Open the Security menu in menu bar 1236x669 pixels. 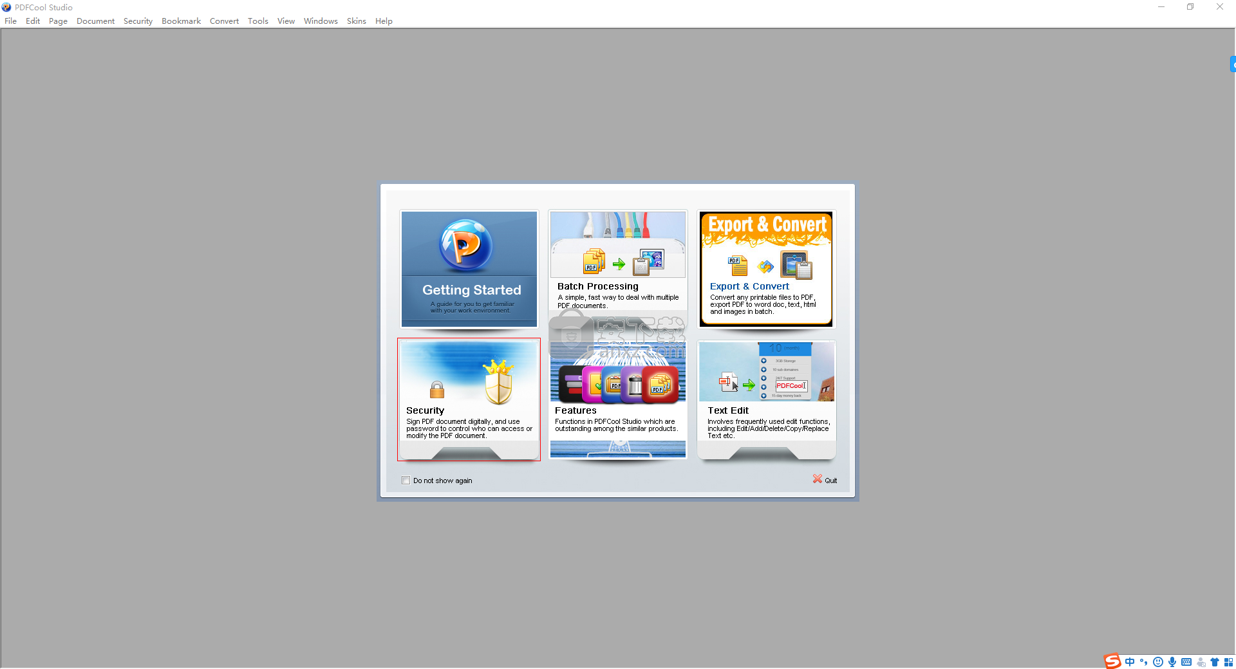[x=138, y=21]
